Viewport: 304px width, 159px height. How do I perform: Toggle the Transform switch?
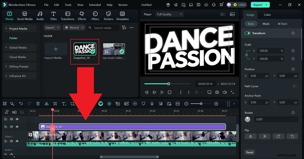(x=247, y=33)
